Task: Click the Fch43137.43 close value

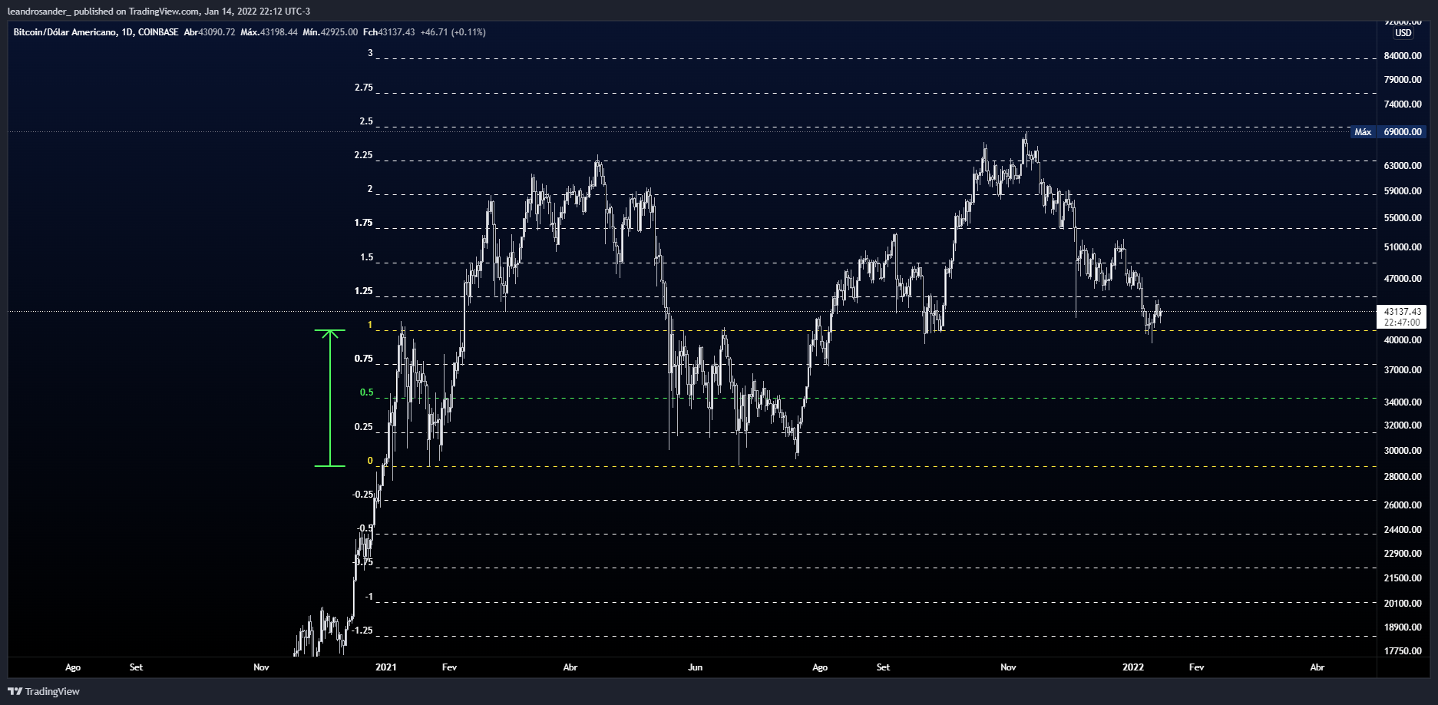Action: (389, 32)
